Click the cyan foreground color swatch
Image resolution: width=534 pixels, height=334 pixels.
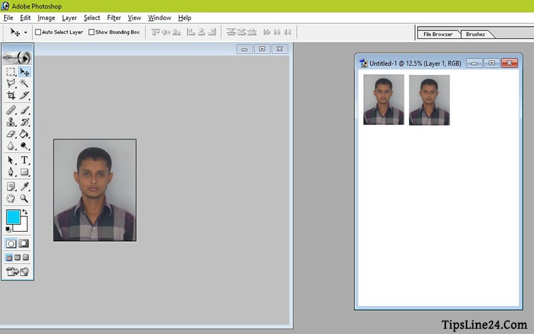[13, 216]
